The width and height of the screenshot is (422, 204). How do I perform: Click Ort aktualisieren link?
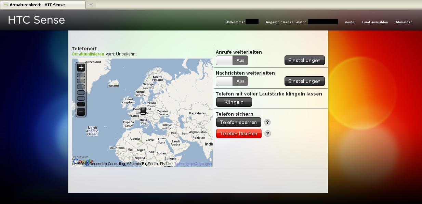click(88, 54)
